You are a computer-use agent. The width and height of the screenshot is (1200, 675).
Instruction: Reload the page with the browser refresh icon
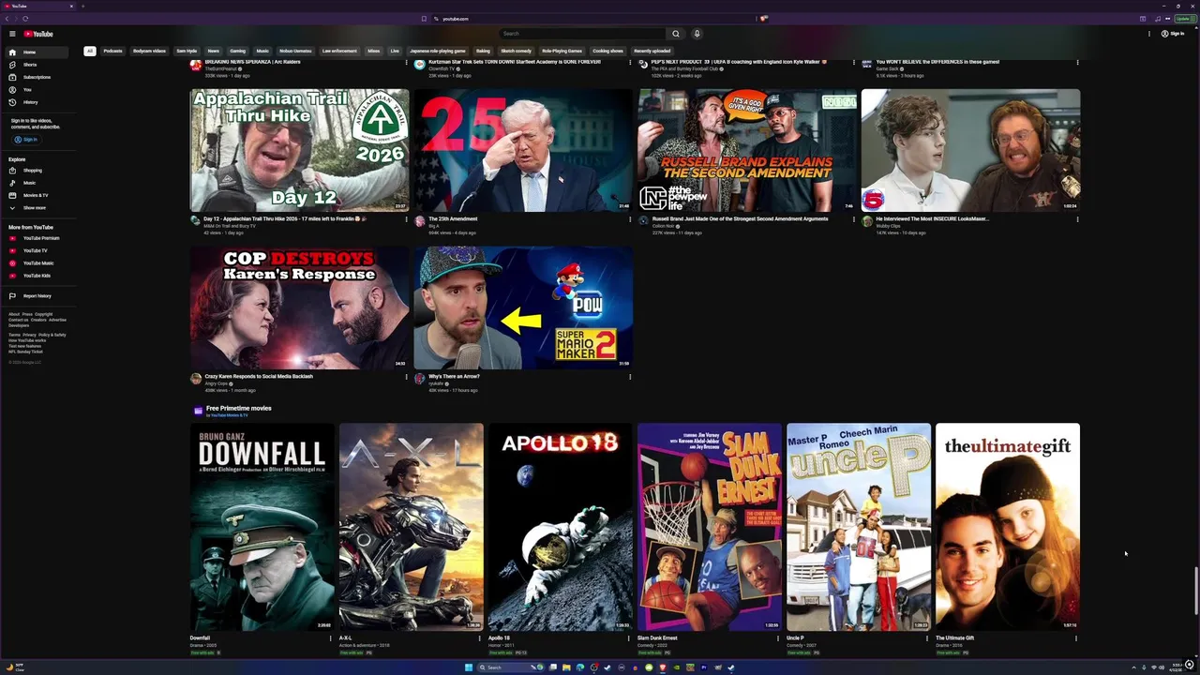[x=25, y=19]
